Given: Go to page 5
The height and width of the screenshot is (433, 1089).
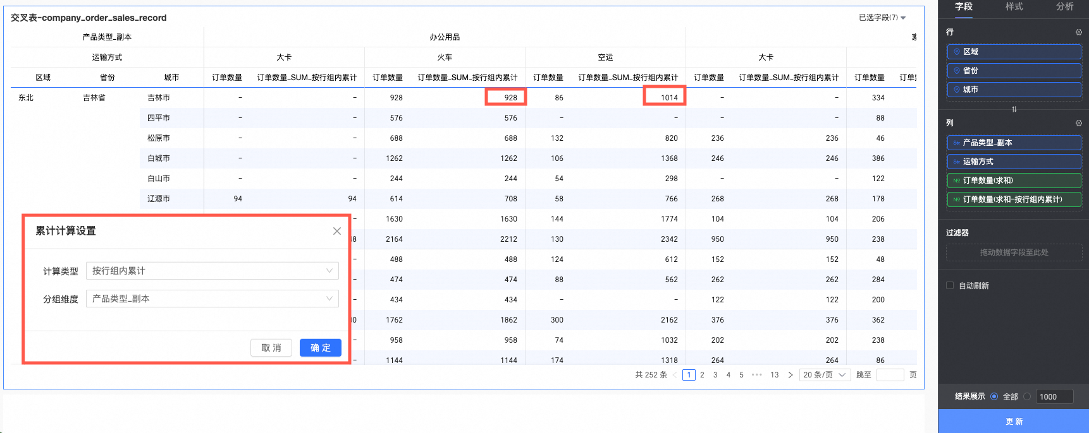Looking at the screenshot, I should coord(742,375).
